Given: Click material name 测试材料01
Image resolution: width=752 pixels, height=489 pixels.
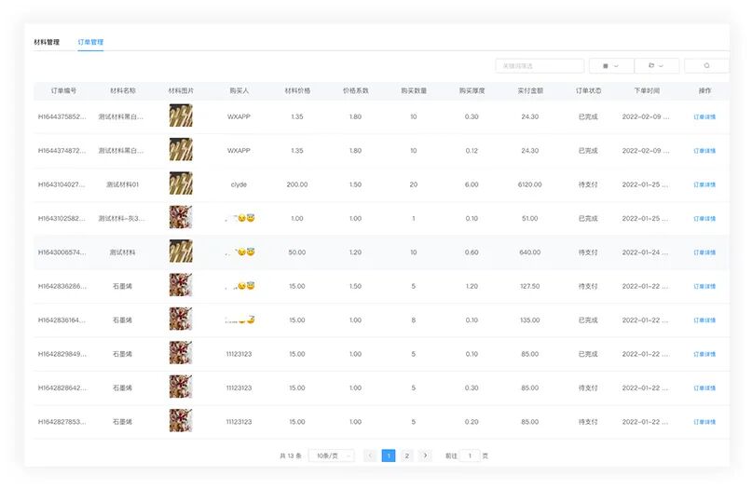Looking at the screenshot, I should click(x=122, y=184).
